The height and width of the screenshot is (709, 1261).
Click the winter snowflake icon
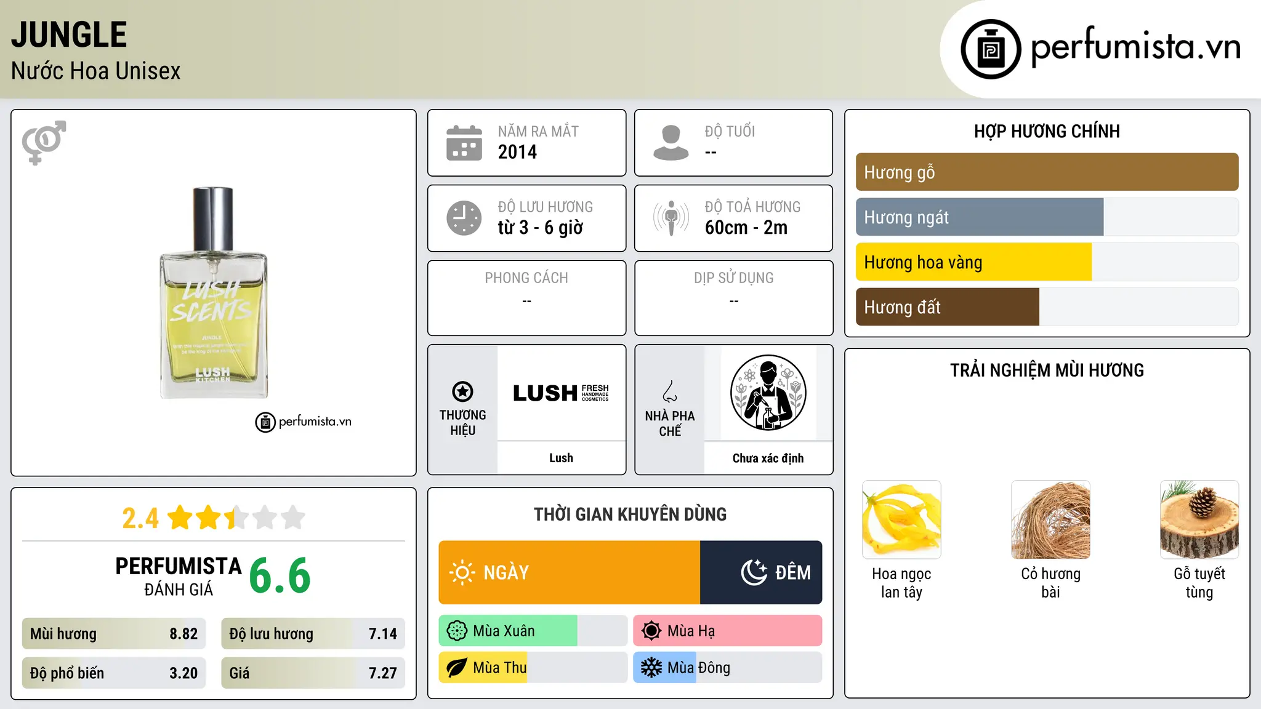point(651,668)
